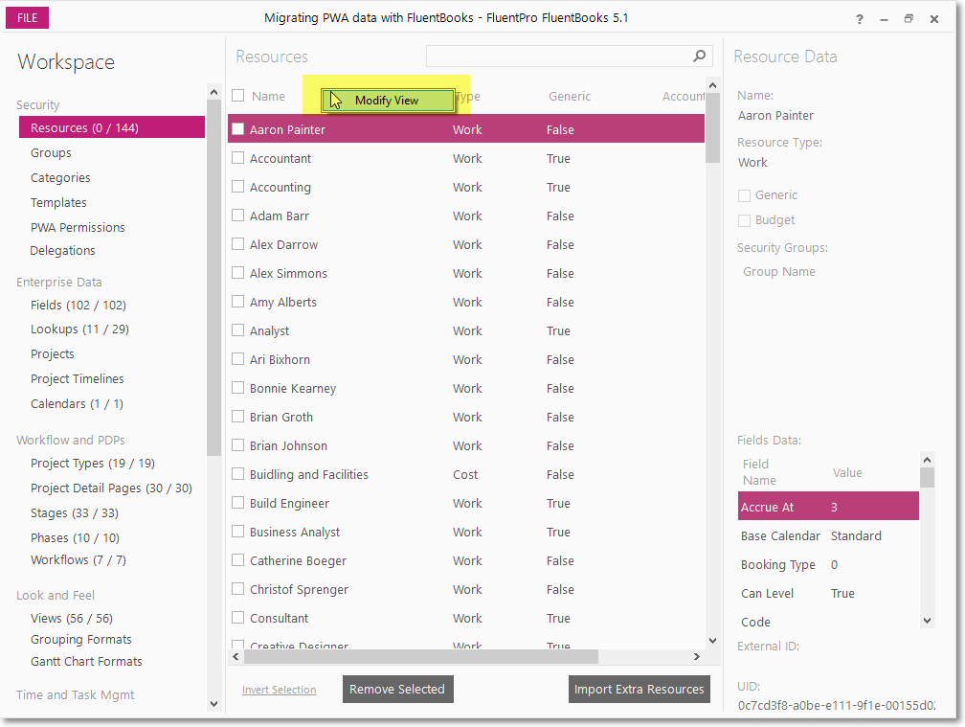Open Stages (33 / 33)
965x727 pixels.
[x=75, y=512]
